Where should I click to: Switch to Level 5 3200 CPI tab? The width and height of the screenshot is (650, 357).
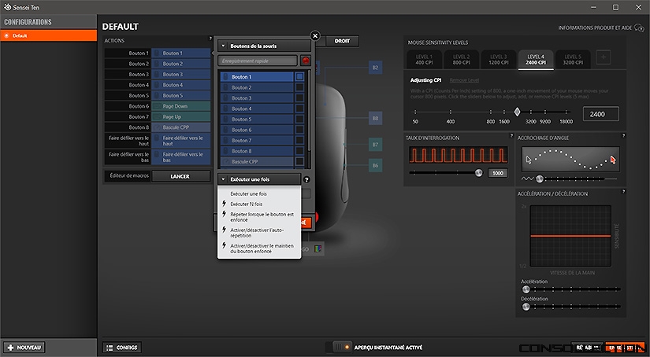coord(573,60)
